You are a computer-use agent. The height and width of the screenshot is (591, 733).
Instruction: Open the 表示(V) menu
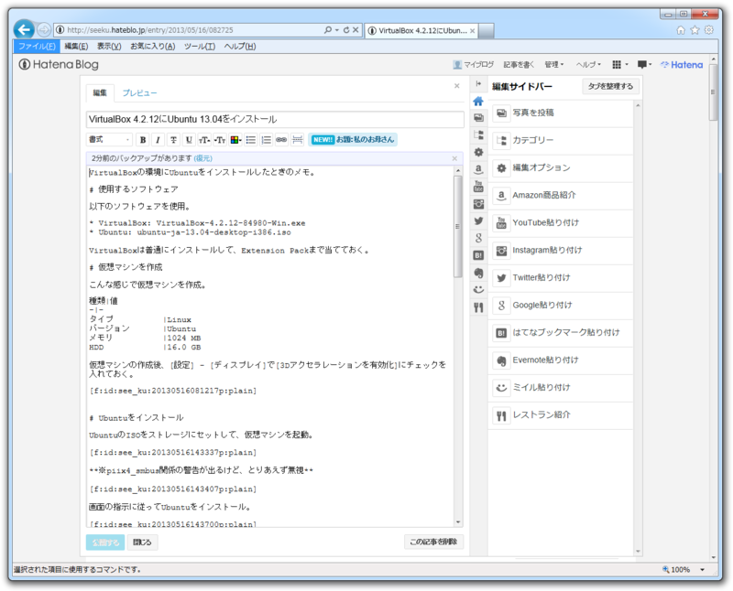(x=109, y=47)
